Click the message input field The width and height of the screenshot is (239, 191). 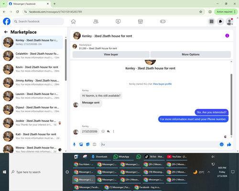coord(159,144)
